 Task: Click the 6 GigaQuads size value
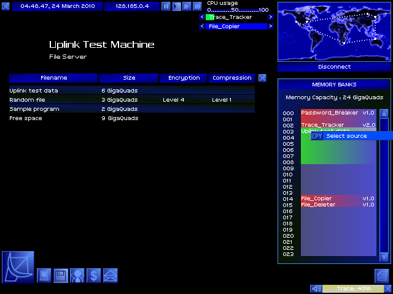(120, 91)
